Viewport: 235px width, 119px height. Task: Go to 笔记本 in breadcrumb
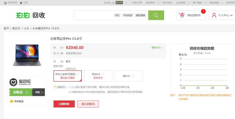16,28
